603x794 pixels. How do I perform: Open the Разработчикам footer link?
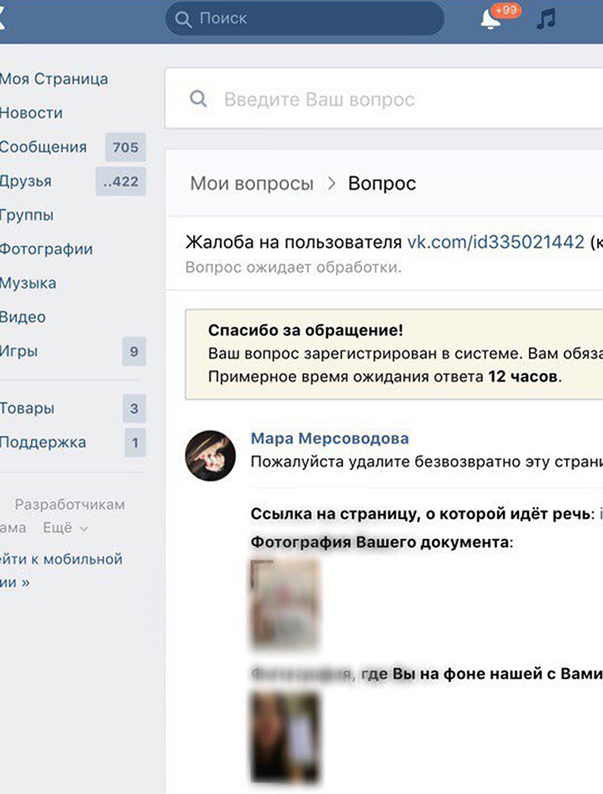pyautogui.click(x=70, y=504)
